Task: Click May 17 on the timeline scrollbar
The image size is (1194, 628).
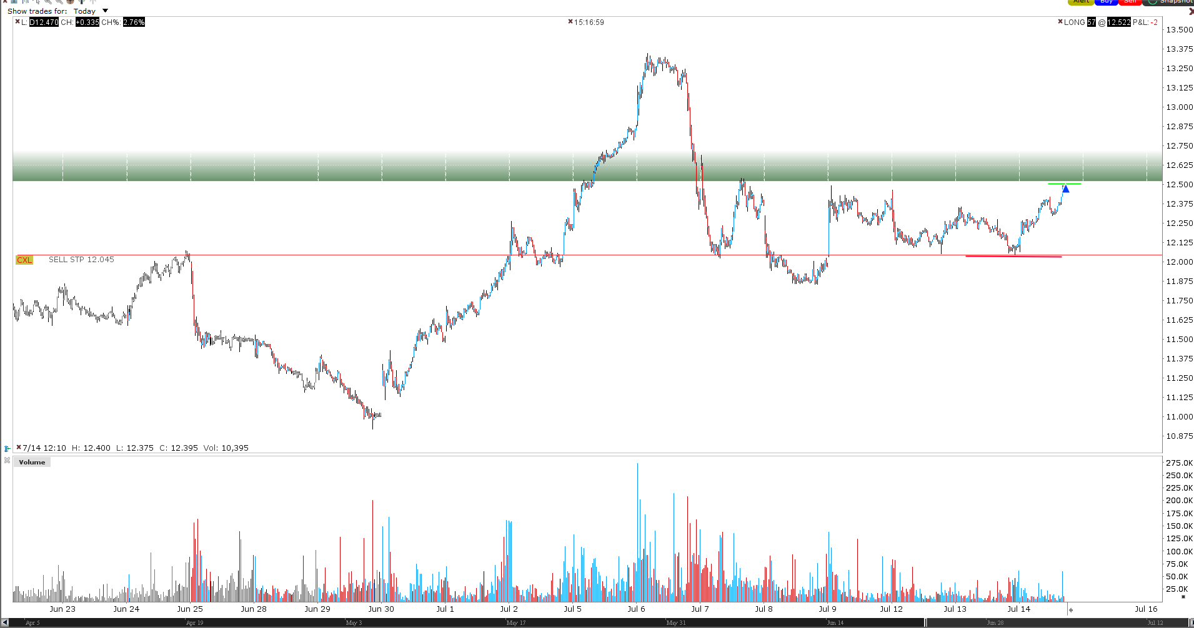Action: [516, 622]
